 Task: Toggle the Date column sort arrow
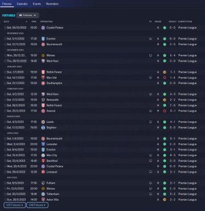(x=26, y=22)
